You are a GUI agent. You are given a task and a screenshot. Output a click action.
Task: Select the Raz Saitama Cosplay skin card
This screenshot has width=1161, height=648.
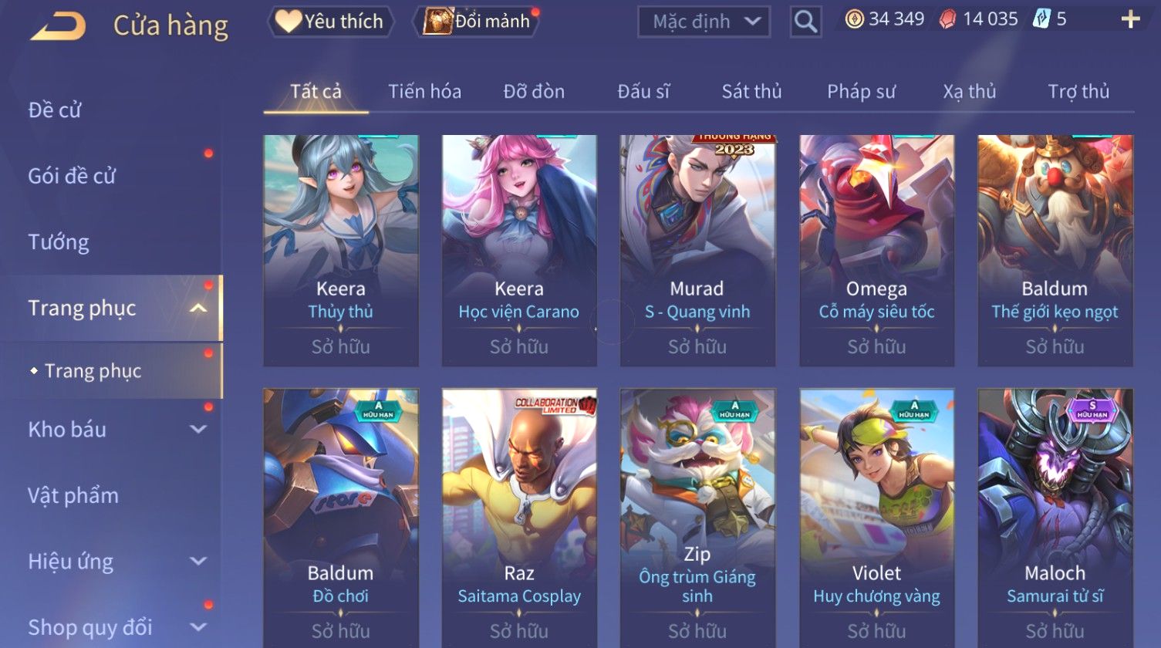(x=519, y=518)
